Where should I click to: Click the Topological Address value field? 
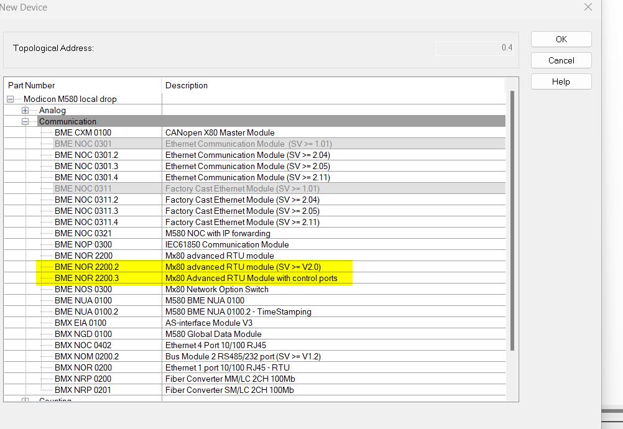[x=475, y=48]
